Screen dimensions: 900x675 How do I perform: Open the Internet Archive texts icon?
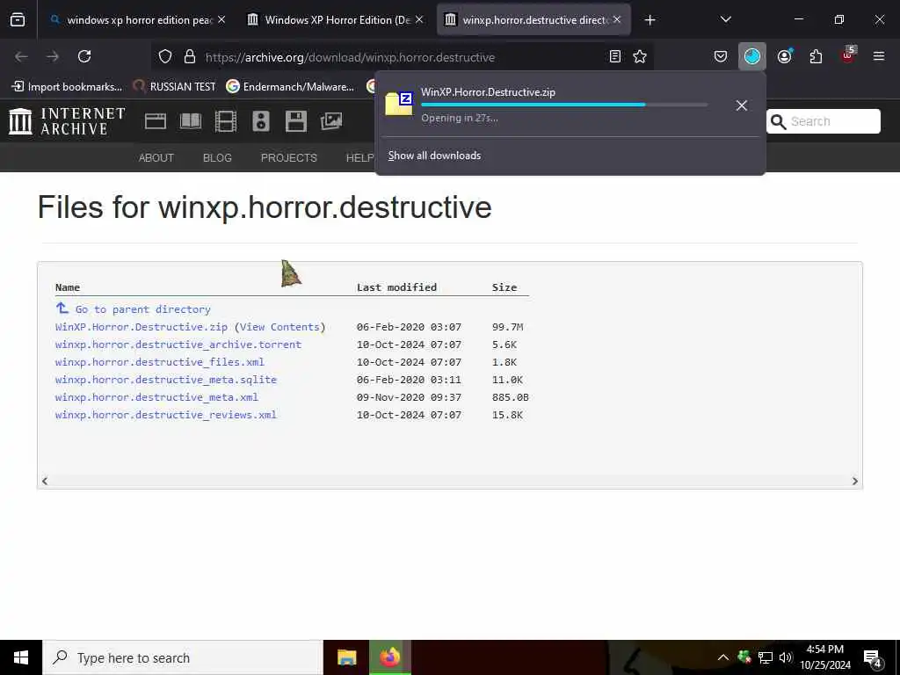pos(191,121)
